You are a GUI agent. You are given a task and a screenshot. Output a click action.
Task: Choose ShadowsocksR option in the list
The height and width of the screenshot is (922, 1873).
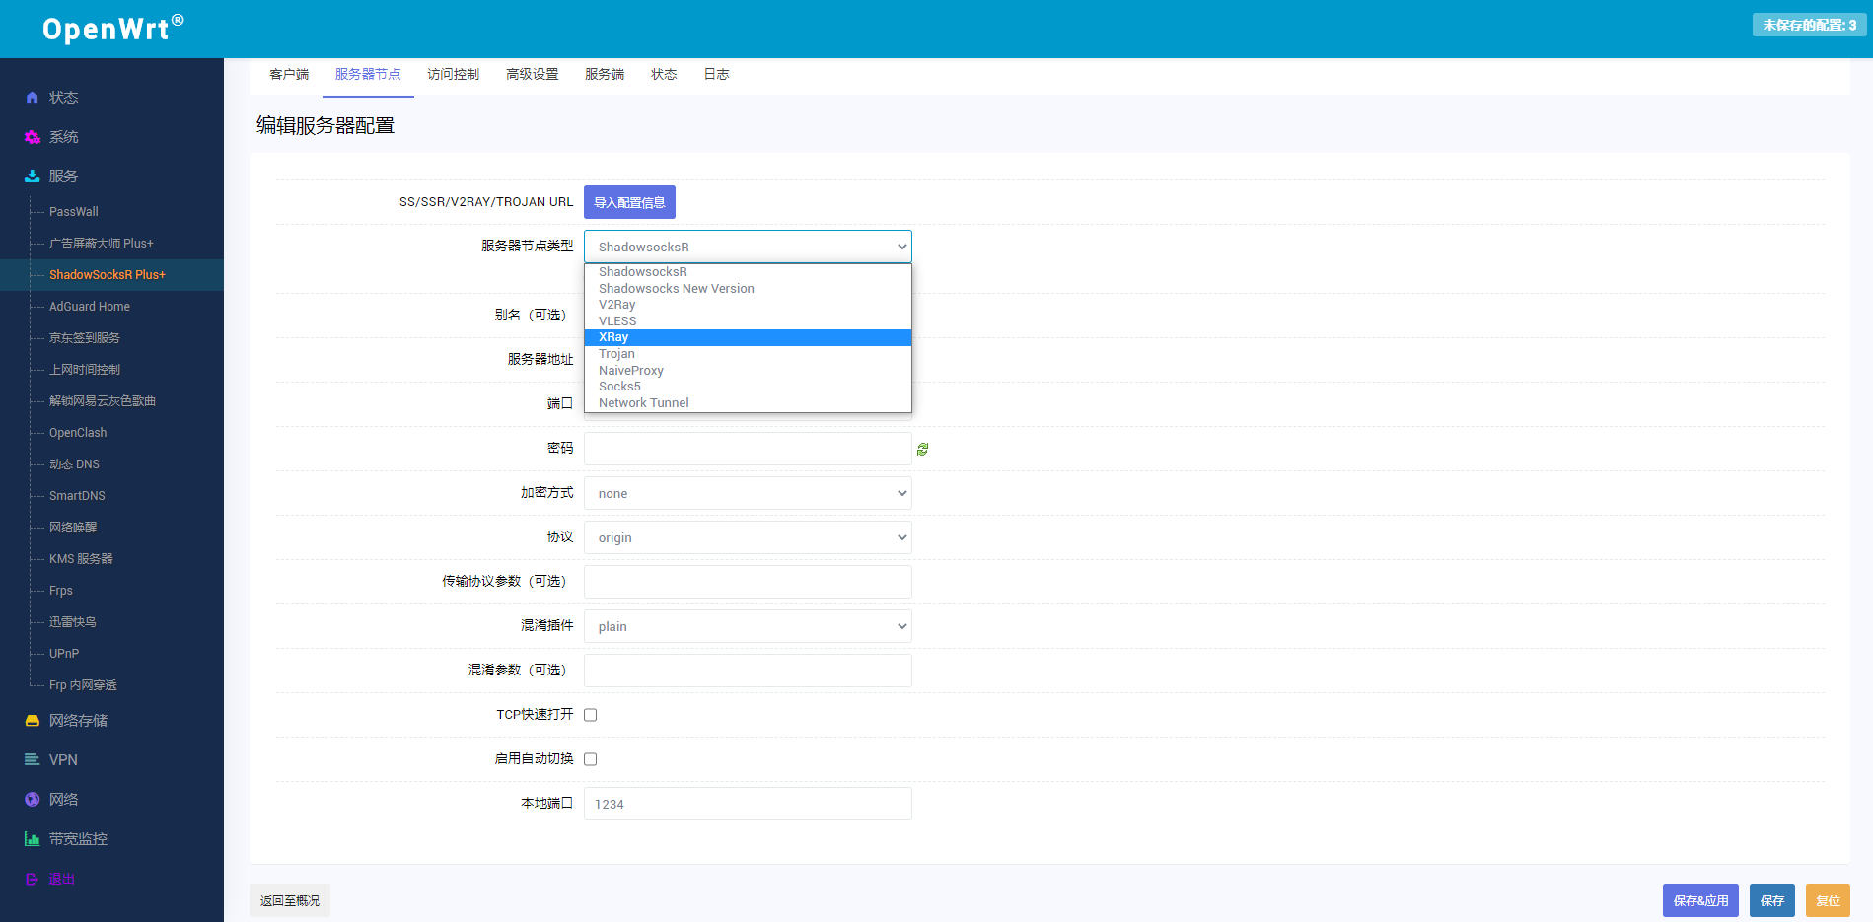748,272
